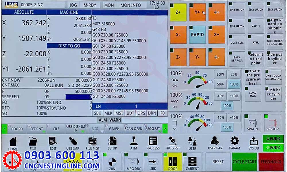
Task: Set G00 rapid override to 50%
Action: point(220,84)
